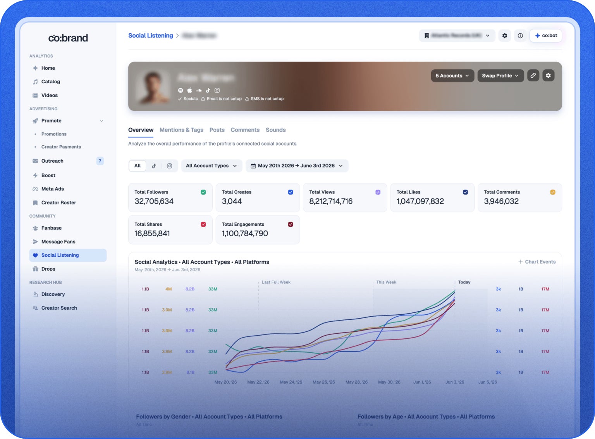Open the organization selector dropdown in header
This screenshot has height=439, width=595.
pyautogui.click(x=457, y=36)
